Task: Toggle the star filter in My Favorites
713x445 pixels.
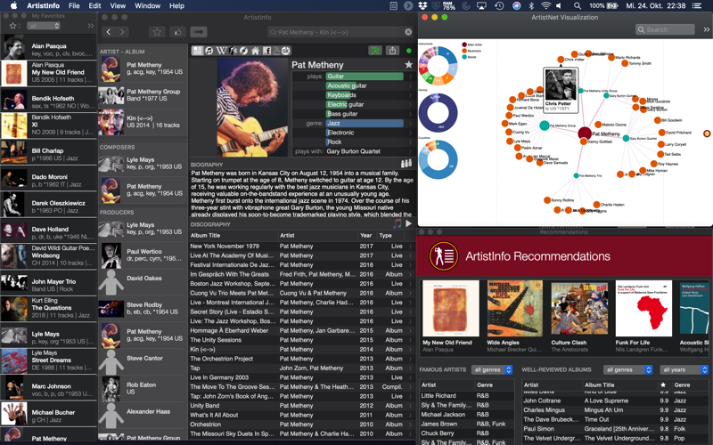Action: pos(12,26)
